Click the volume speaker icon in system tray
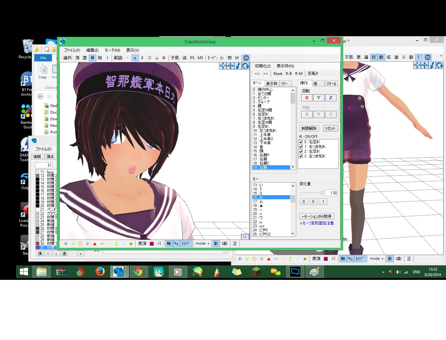 click(x=398, y=272)
